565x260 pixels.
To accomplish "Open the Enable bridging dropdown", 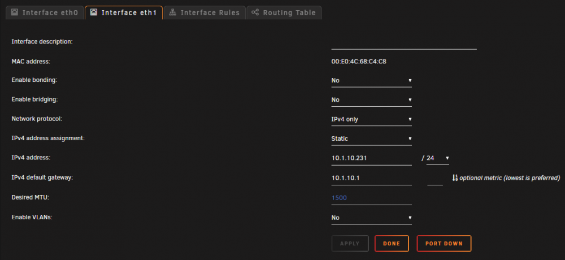I will (372, 100).
